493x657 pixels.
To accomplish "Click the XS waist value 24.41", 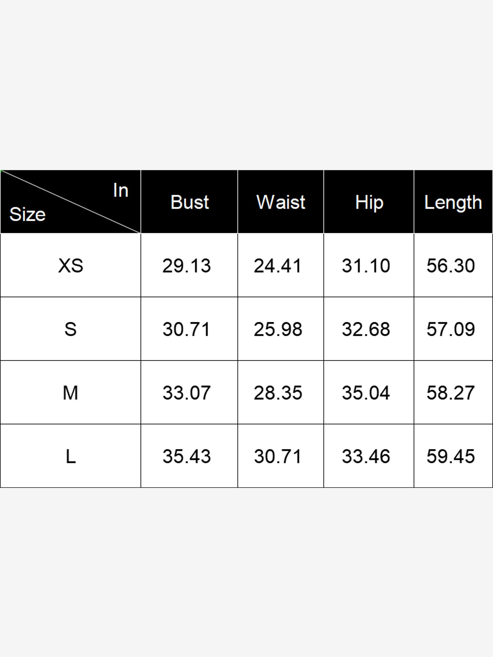I will pos(278,265).
